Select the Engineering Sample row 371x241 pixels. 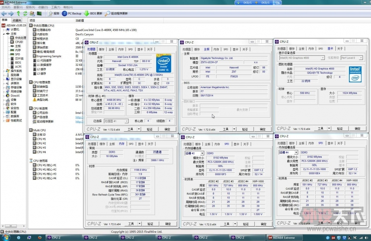click(x=49, y=56)
